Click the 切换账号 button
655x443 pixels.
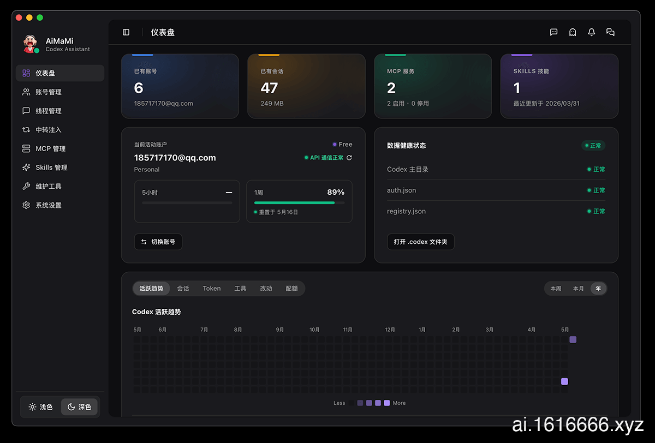(x=158, y=242)
